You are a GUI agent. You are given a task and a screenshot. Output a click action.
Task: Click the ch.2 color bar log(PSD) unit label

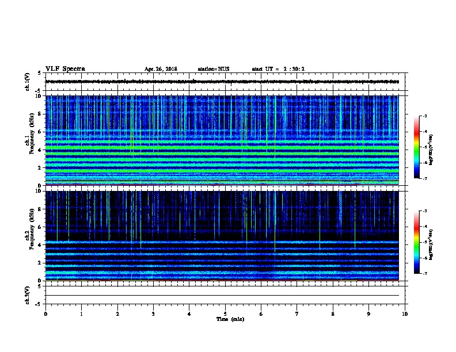click(431, 244)
